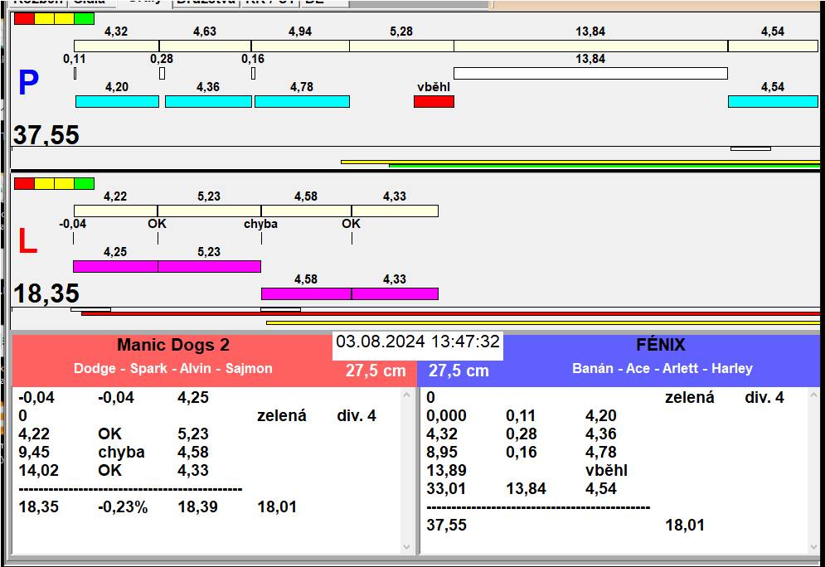This screenshot has height=567, width=825.
Task: Click the chyba marker in the L lane
Action: (260, 225)
